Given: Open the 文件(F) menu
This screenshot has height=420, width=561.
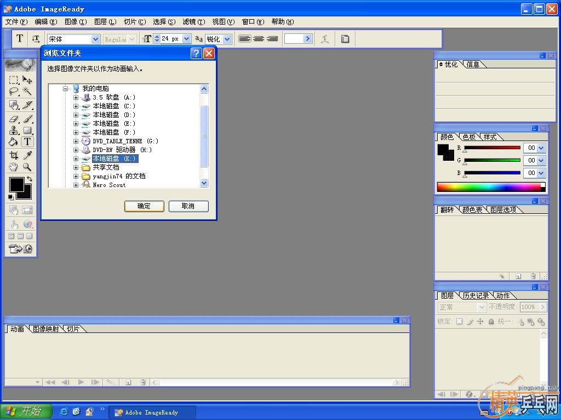Looking at the screenshot, I should [x=16, y=22].
